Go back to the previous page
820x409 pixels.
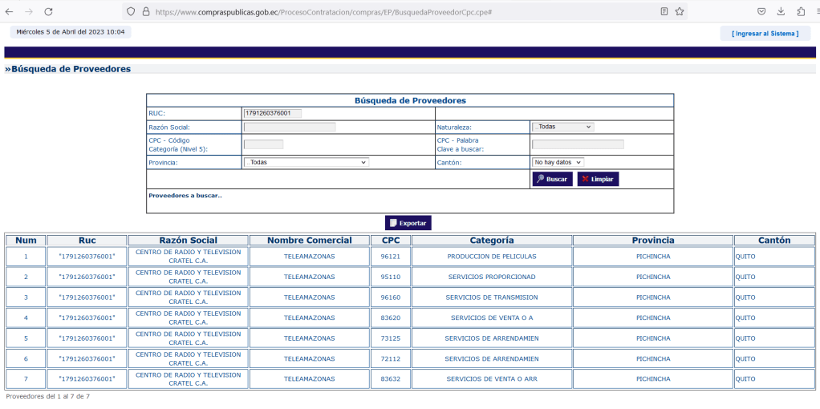point(10,12)
